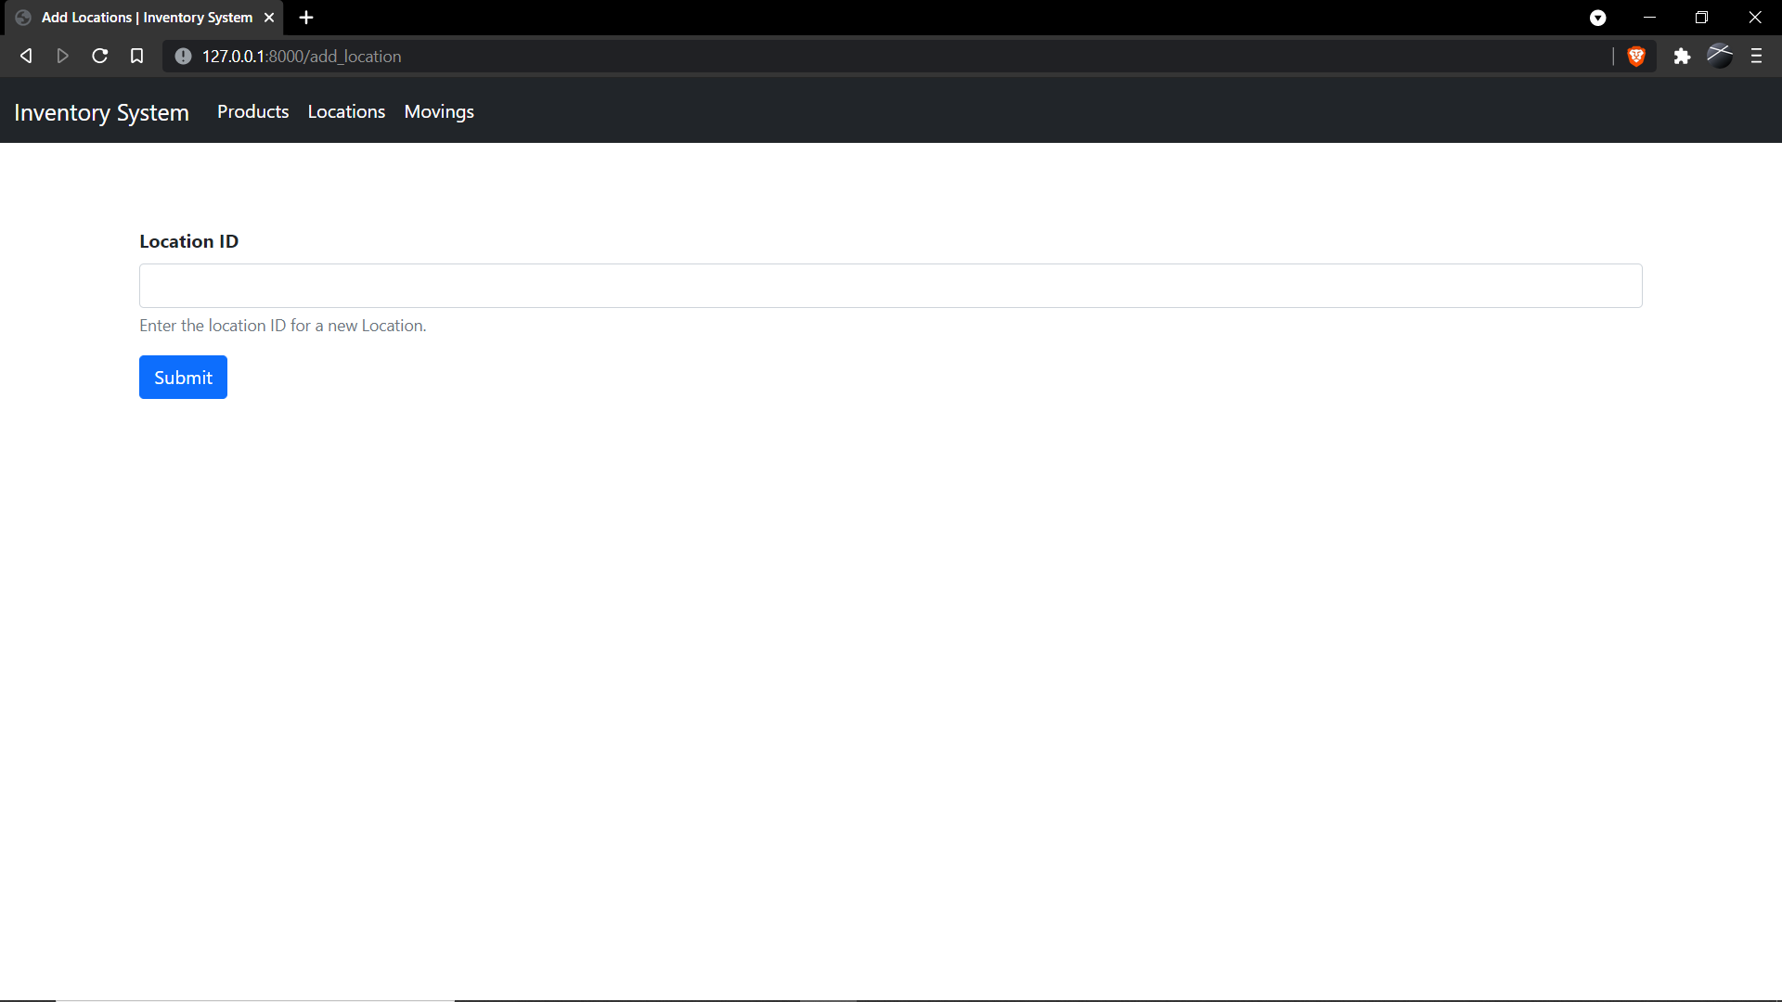The image size is (1782, 1002).
Task: Open Brave Shields lion icon
Action: point(1636,57)
